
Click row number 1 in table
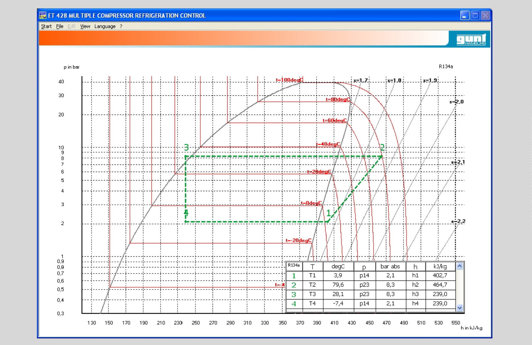point(294,276)
